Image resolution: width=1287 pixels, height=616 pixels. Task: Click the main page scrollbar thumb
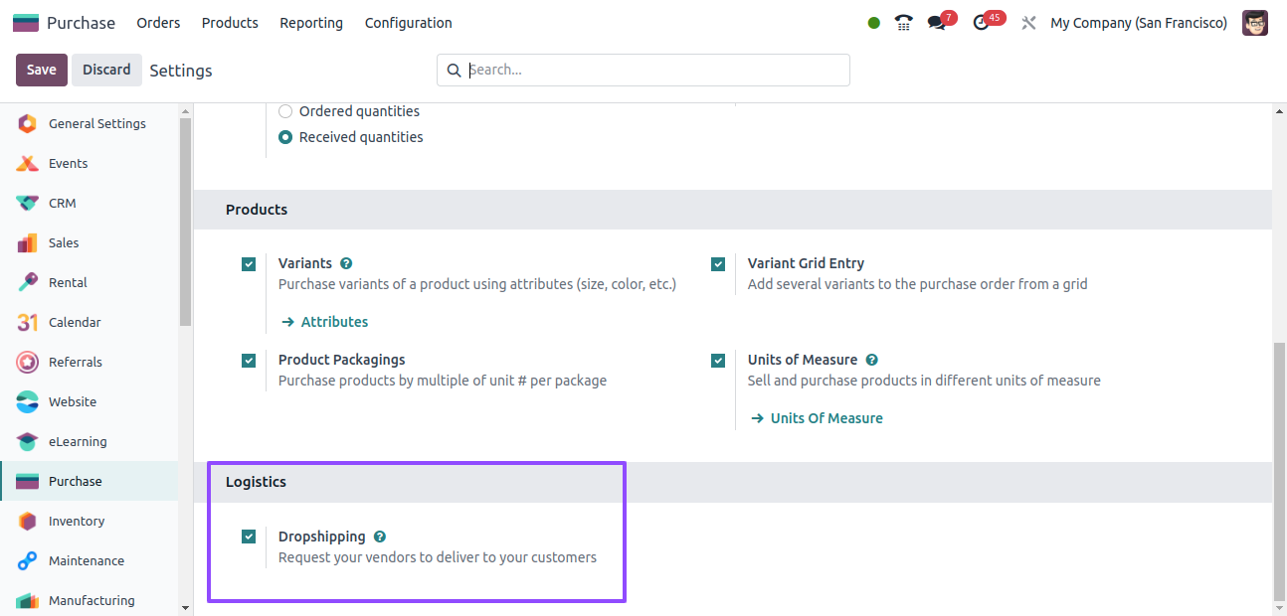[1279, 471]
